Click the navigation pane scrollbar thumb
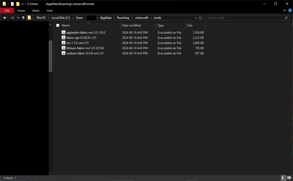The image size is (293, 181). coord(50,56)
